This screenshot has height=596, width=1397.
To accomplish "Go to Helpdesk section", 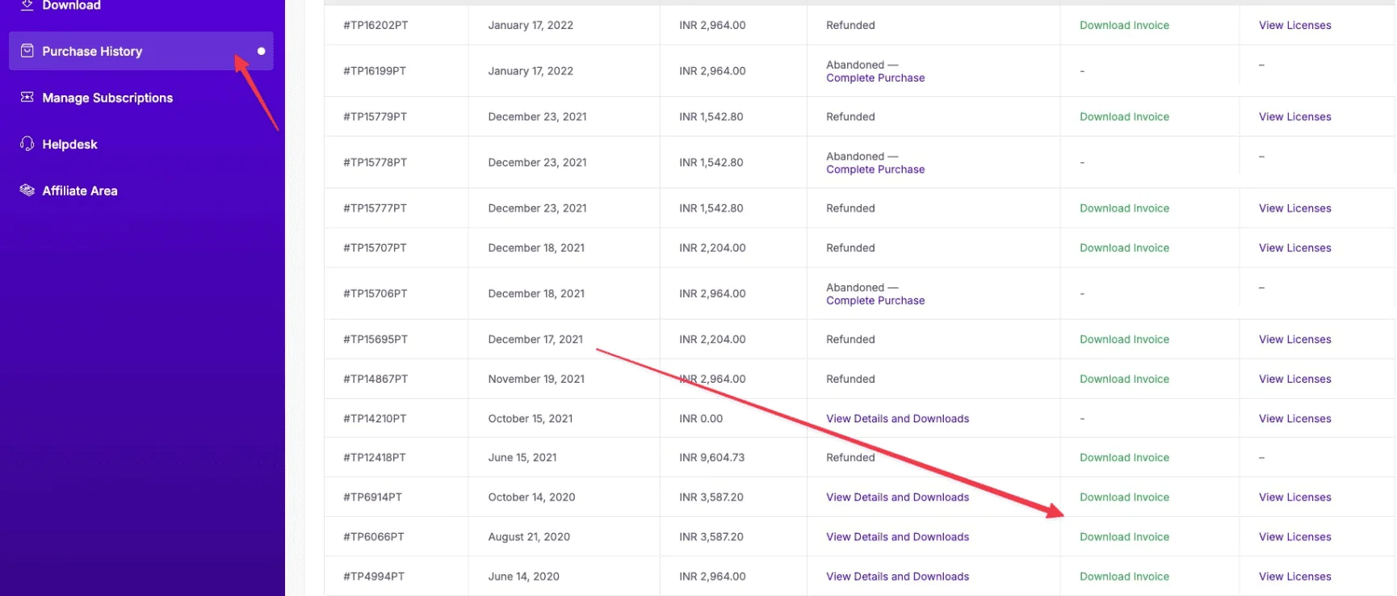I will 69,144.
